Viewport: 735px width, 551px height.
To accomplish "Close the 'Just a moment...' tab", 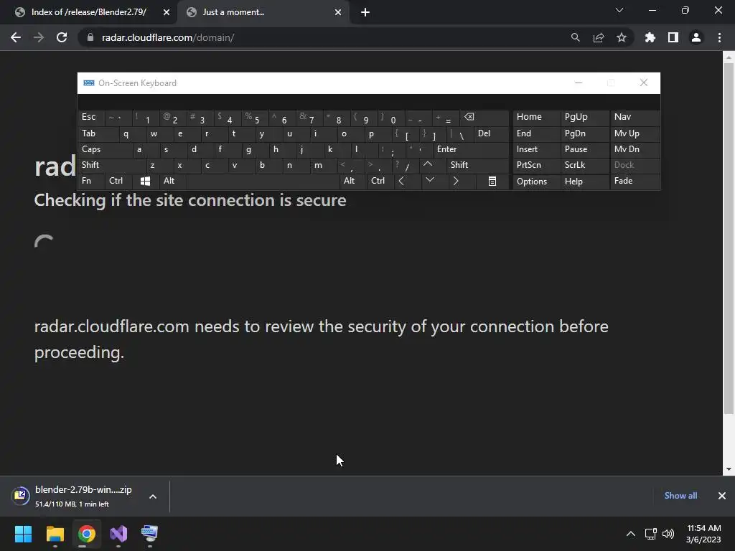I will (338, 13).
